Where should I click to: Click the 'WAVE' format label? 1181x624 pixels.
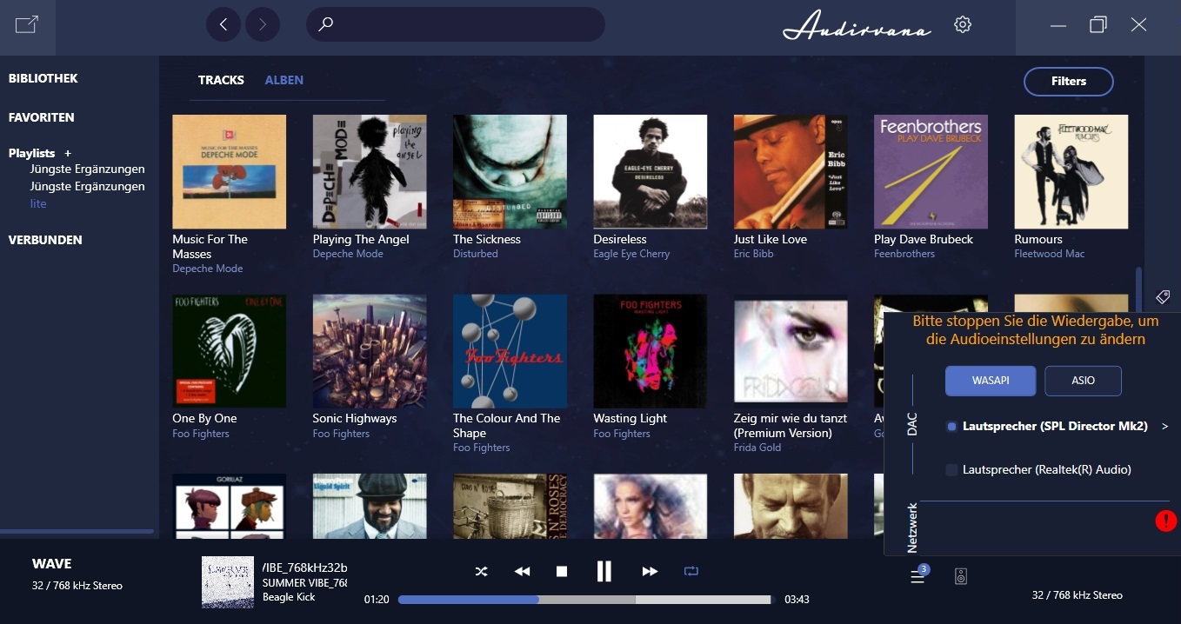point(51,564)
